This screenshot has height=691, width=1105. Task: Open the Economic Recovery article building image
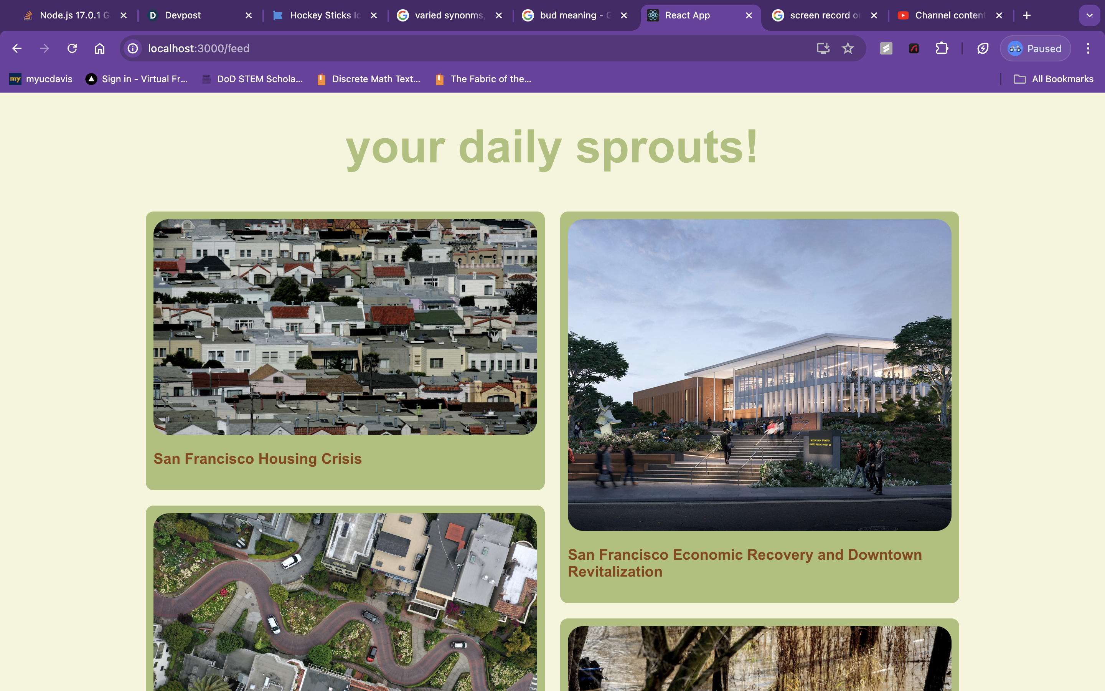click(x=759, y=375)
